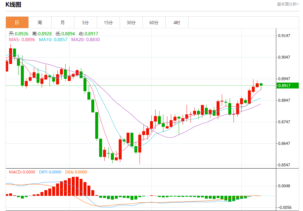The height and width of the screenshot is (211, 303).
Task: Switch to the 周 weekly tab
Action: click(x=40, y=23)
